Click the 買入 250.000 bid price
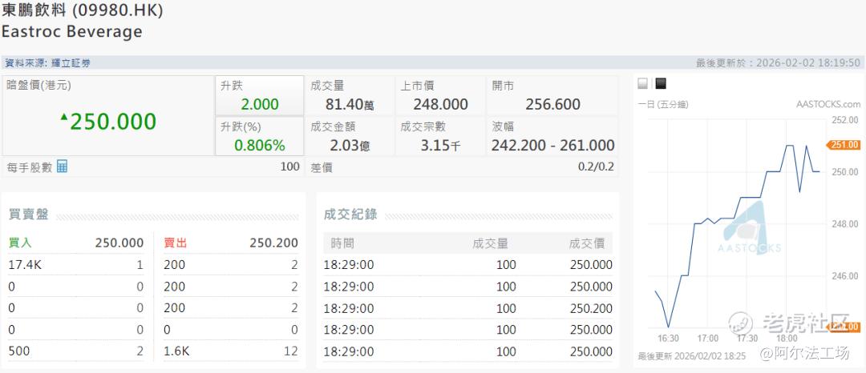 pyautogui.click(x=119, y=243)
